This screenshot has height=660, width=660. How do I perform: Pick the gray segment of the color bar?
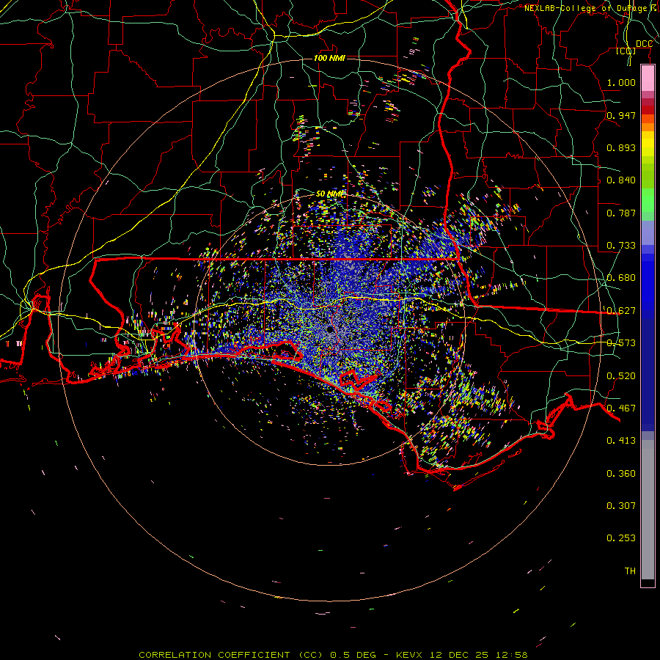tap(648, 510)
